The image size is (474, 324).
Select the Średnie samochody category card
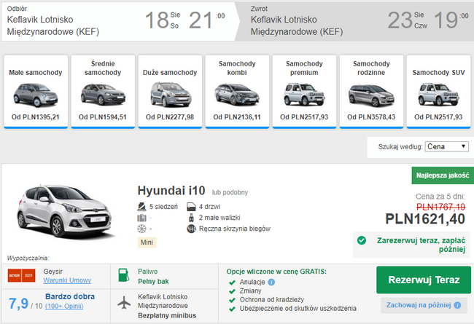(x=103, y=92)
